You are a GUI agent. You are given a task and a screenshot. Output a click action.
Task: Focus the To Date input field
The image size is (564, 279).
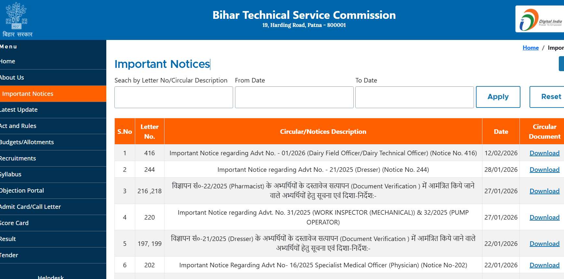click(x=414, y=97)
